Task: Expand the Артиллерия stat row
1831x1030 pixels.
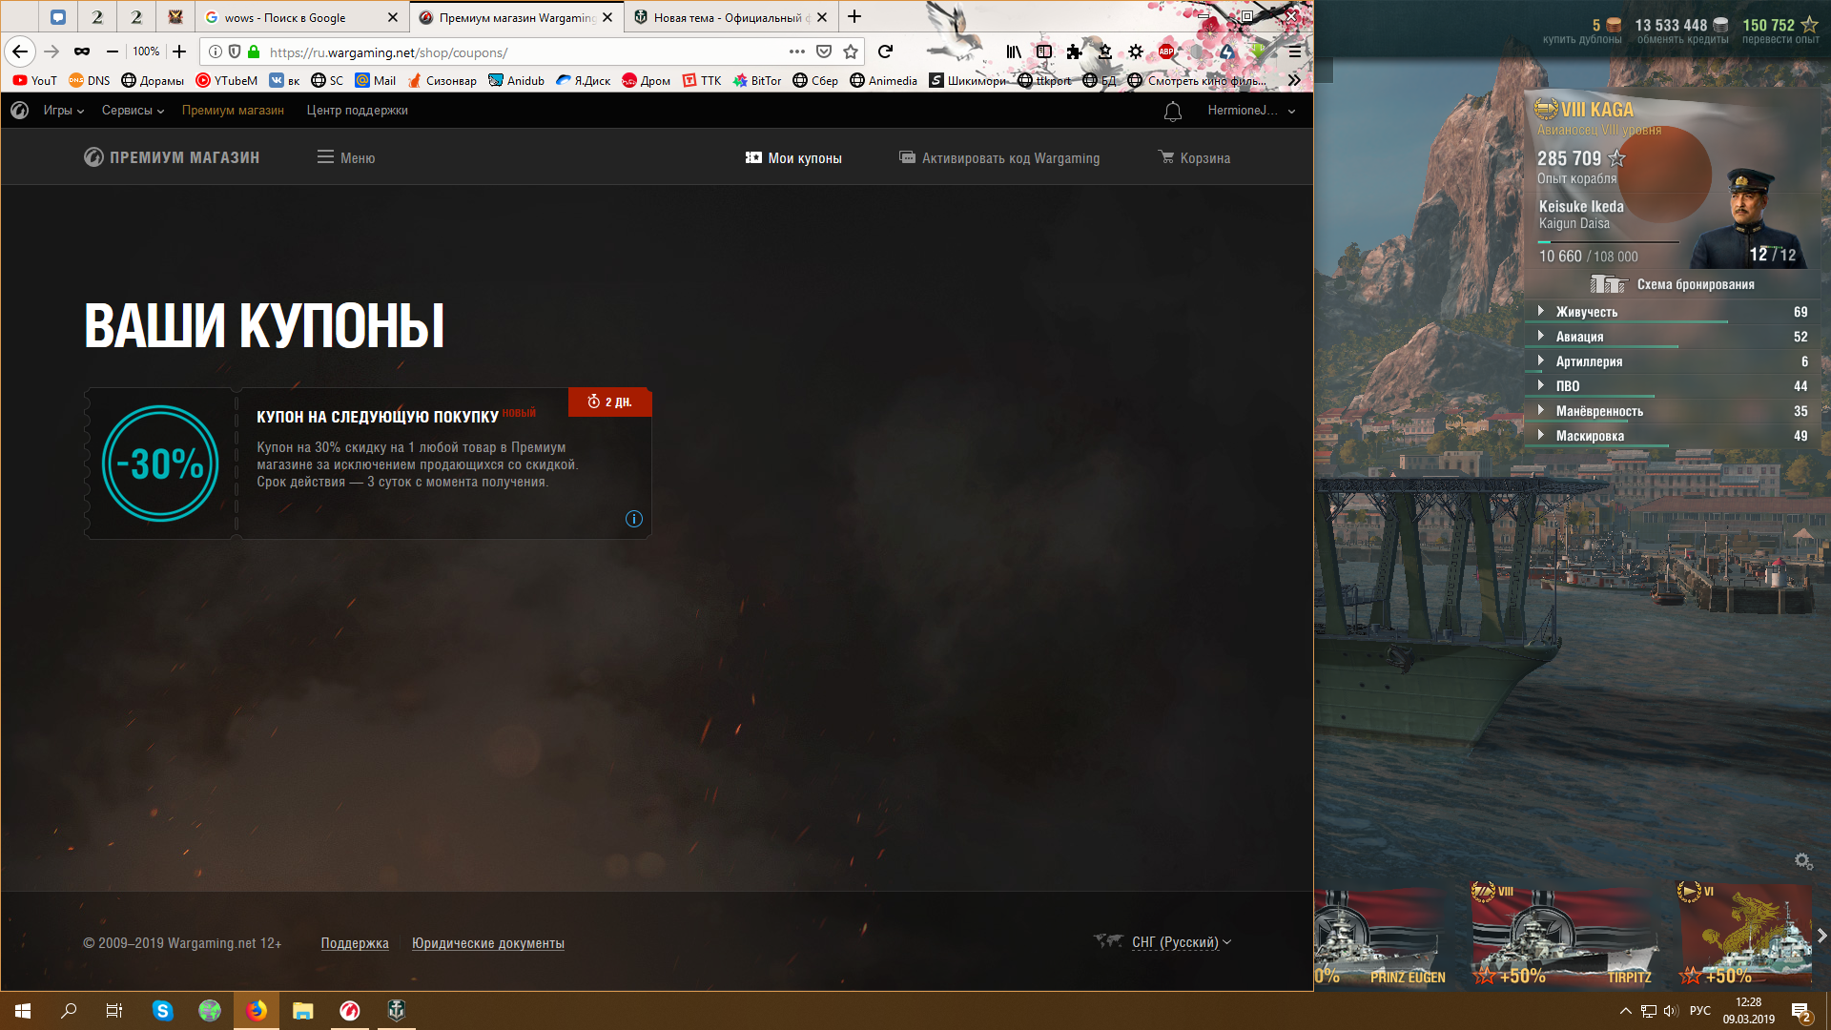Action: (1671, 361)
